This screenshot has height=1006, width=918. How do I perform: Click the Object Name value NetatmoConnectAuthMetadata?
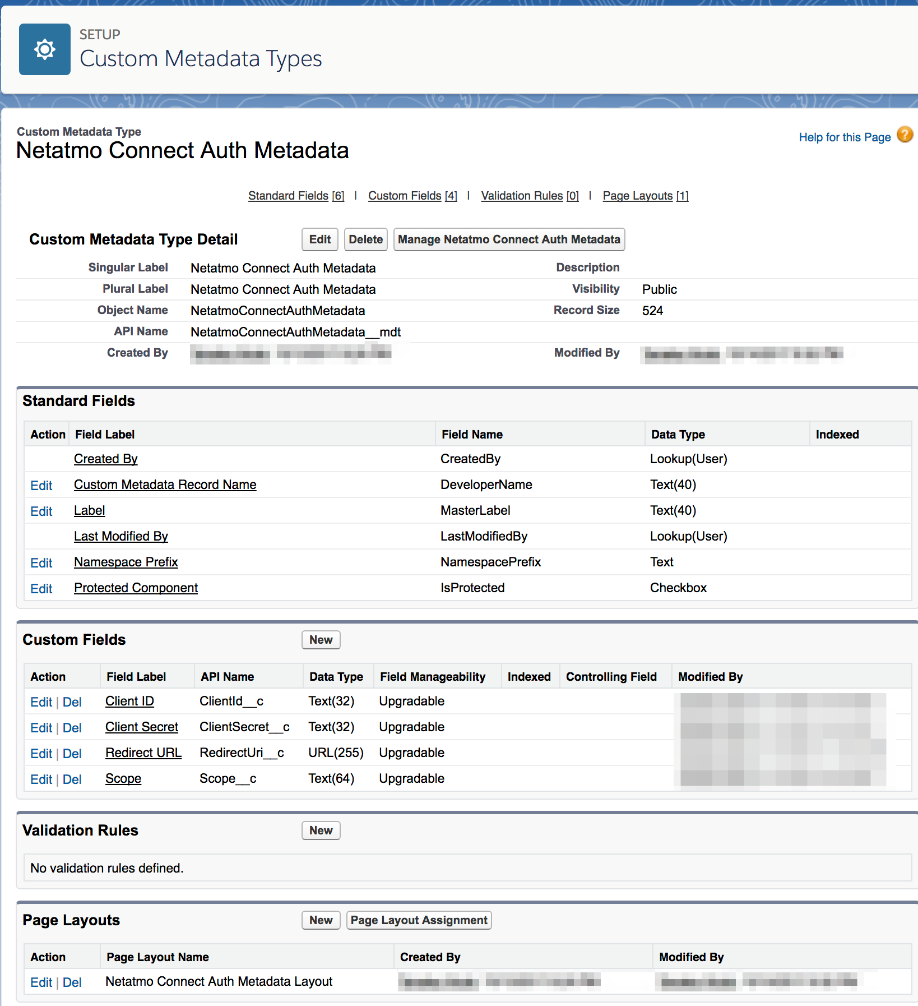click(x=278, y=311)
